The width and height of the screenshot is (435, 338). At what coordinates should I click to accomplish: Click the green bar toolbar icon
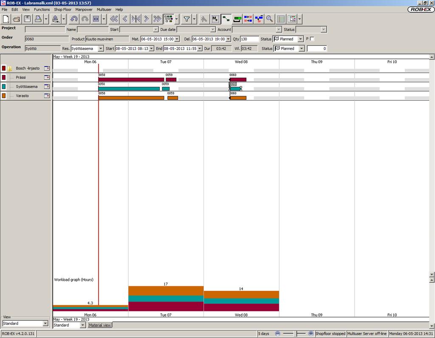tap(237, 19)
